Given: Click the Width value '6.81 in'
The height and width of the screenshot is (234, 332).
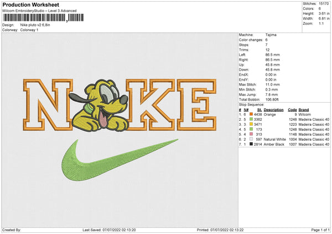Looking at the screenshot, I should [324, 19].
